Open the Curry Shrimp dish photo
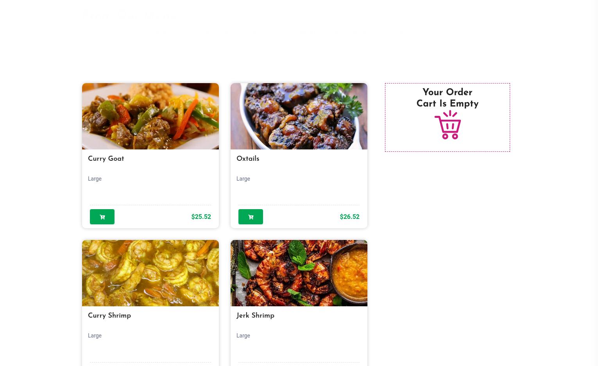 click(150, 273)
